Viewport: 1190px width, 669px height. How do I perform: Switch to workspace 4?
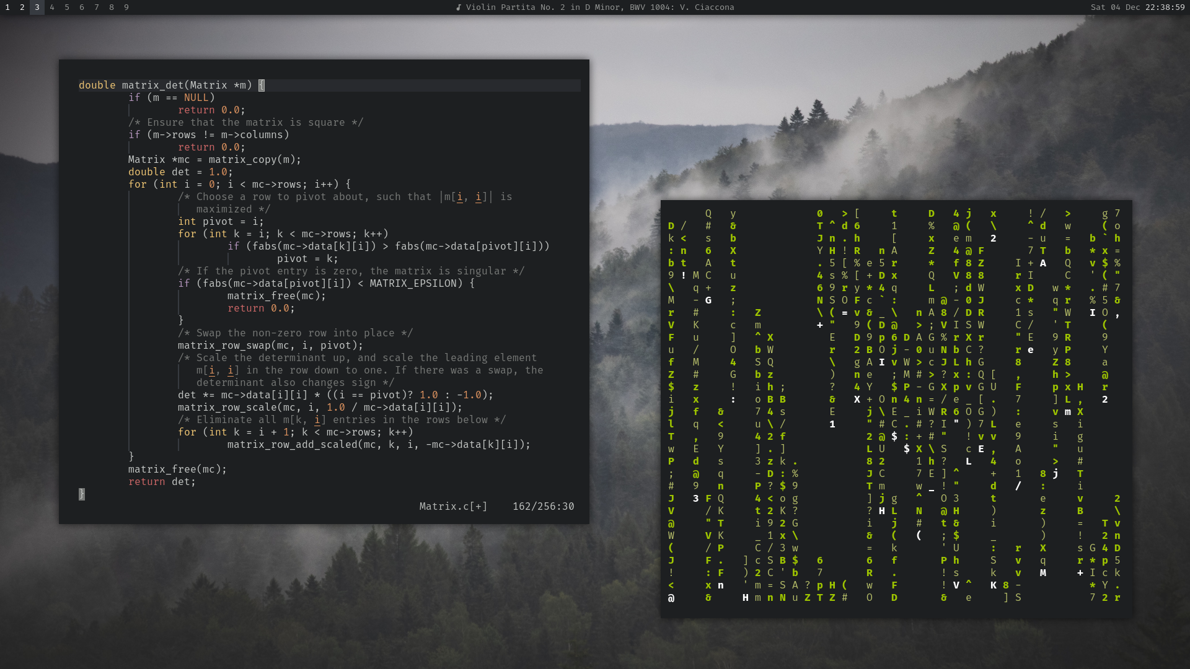click(x=52, y=7)
